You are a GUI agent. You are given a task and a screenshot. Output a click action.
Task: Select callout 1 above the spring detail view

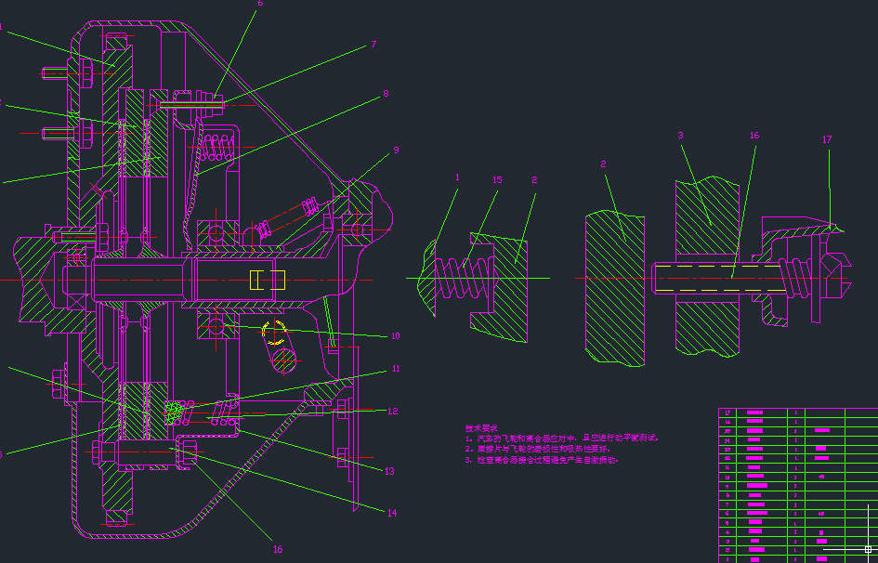click(457, 177)
